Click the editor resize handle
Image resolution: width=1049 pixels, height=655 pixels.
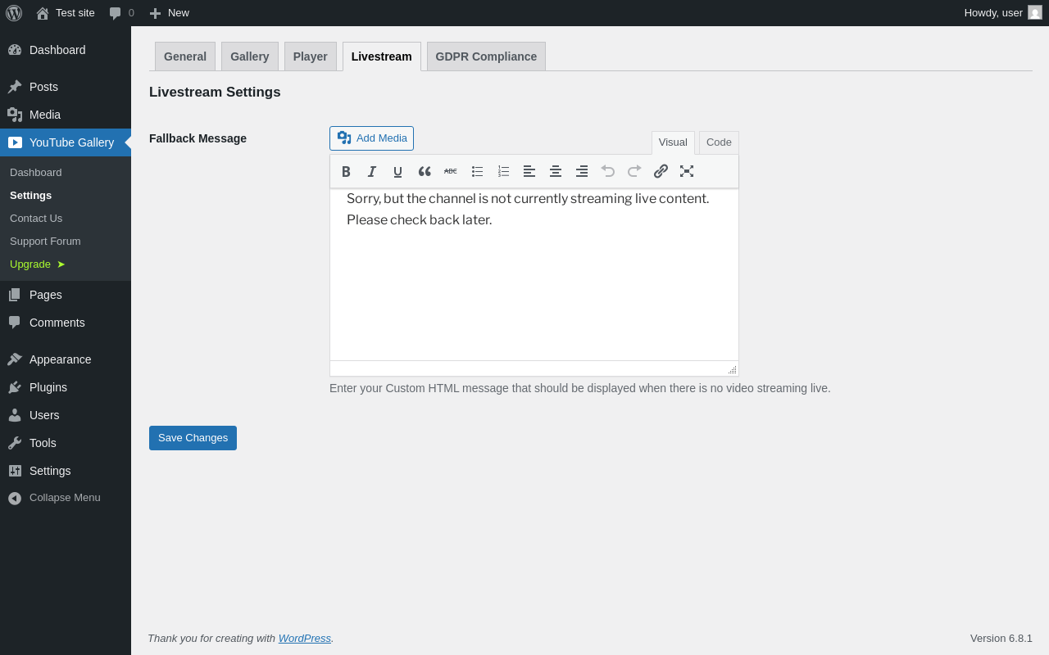coord(732,370)
